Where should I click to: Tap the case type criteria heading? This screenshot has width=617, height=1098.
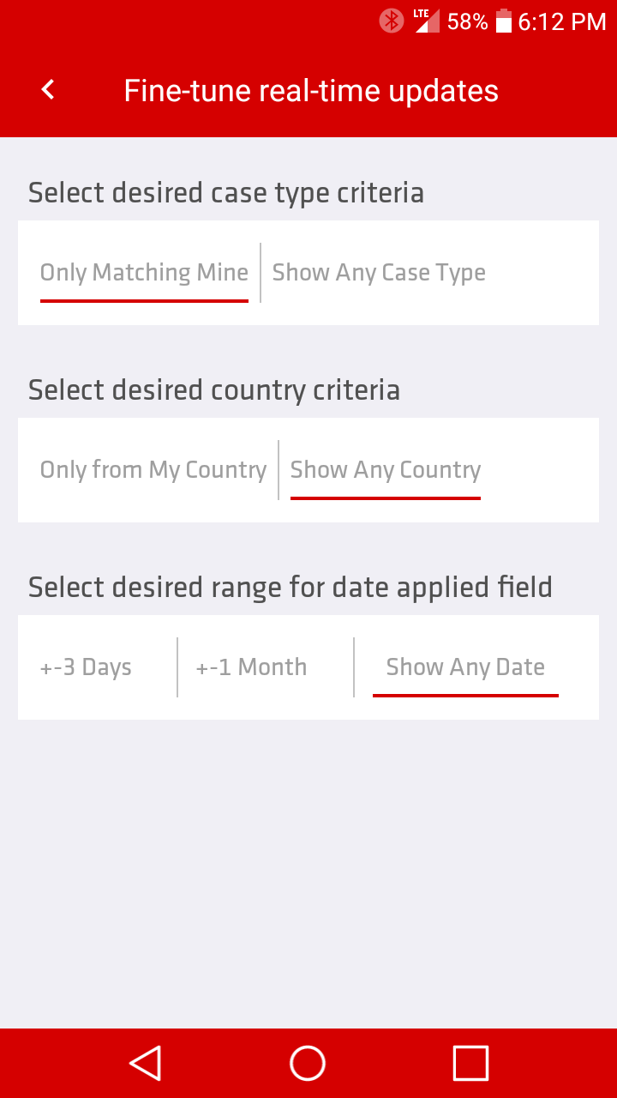tap(226, 193)
